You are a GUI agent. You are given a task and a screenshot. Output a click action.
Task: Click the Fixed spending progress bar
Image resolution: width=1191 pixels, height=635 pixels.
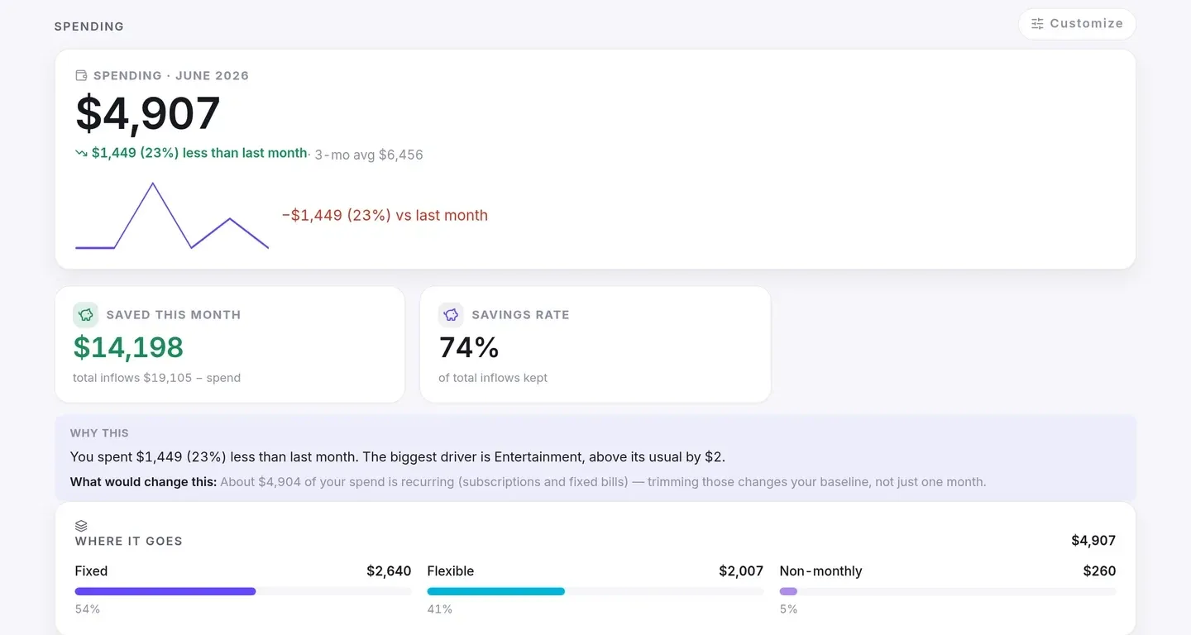coord(243,591)
